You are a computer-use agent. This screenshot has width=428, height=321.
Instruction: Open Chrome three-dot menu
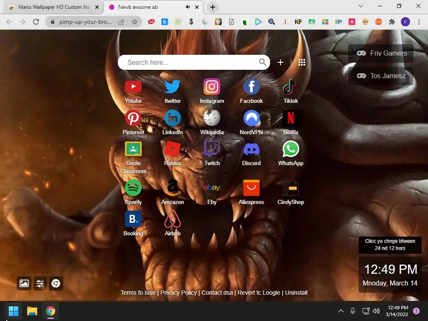point(419,22)
